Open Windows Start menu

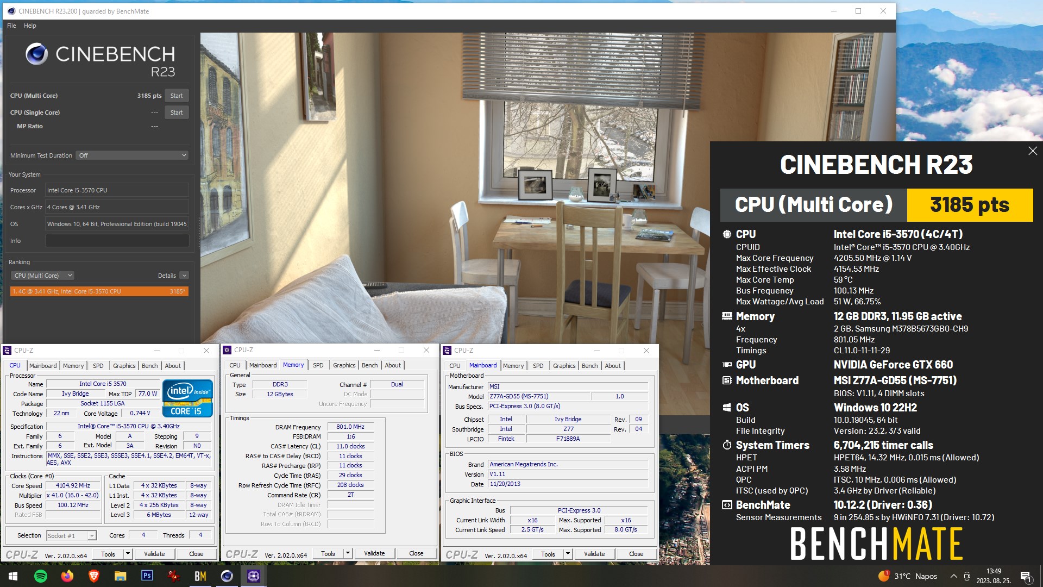click(x=13, y=576)
